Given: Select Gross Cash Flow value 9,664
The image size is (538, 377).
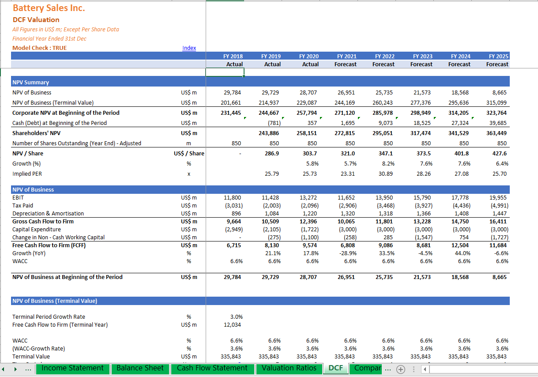Looking at the screenshot, I should pyautogui.click(x=234, y=222).
